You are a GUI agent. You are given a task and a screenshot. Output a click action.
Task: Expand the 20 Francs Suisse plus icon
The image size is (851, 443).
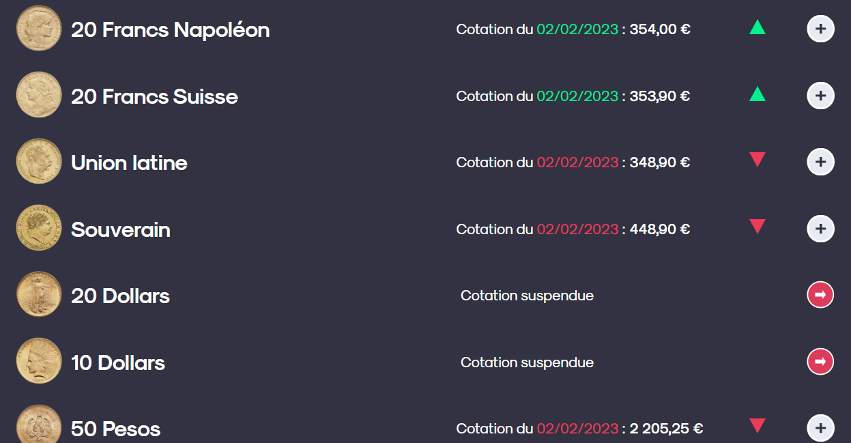pos(820,96)
